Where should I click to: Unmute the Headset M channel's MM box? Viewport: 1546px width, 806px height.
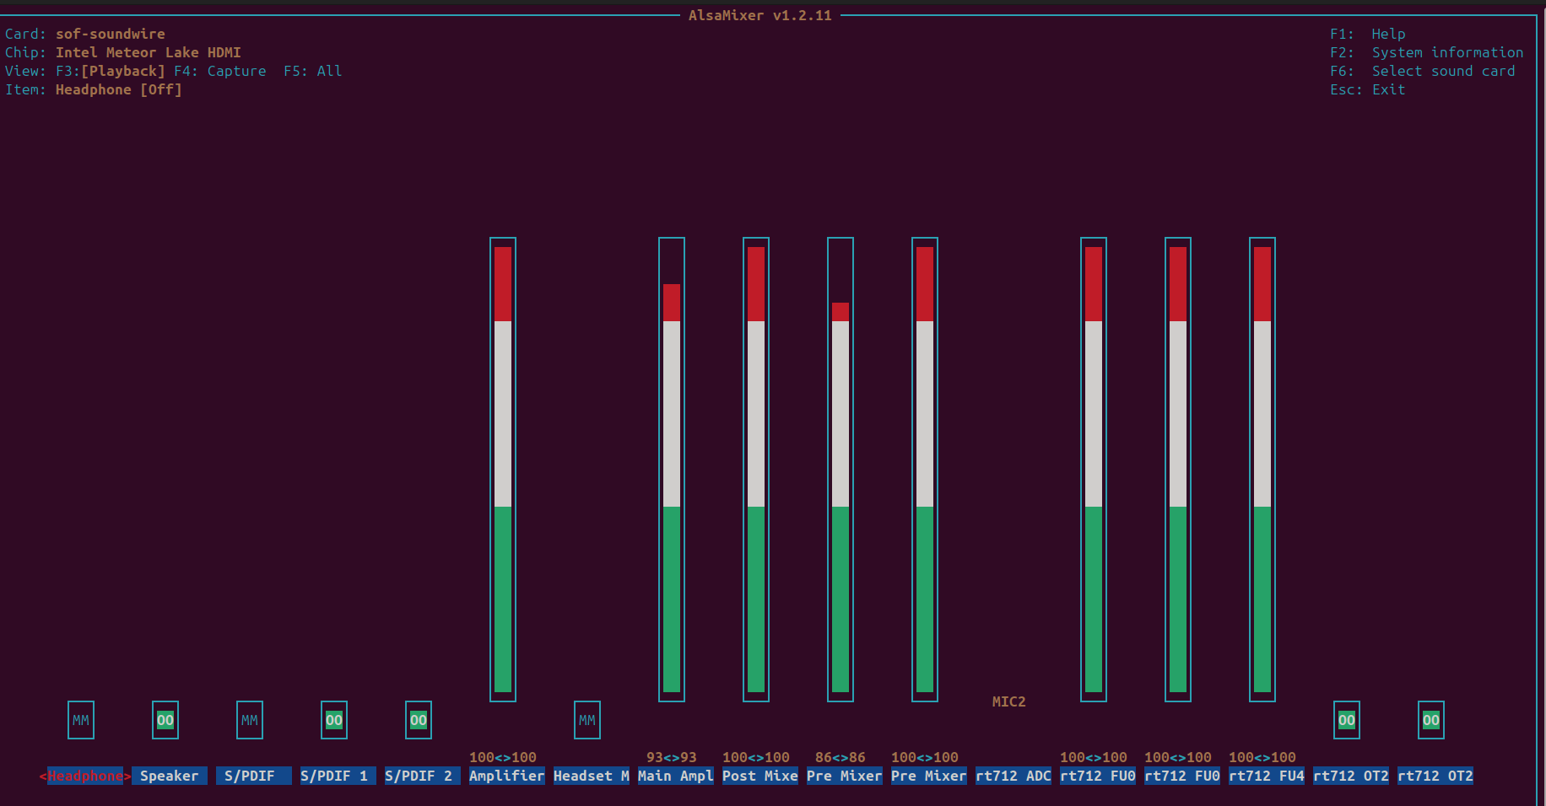pos(587,720)
